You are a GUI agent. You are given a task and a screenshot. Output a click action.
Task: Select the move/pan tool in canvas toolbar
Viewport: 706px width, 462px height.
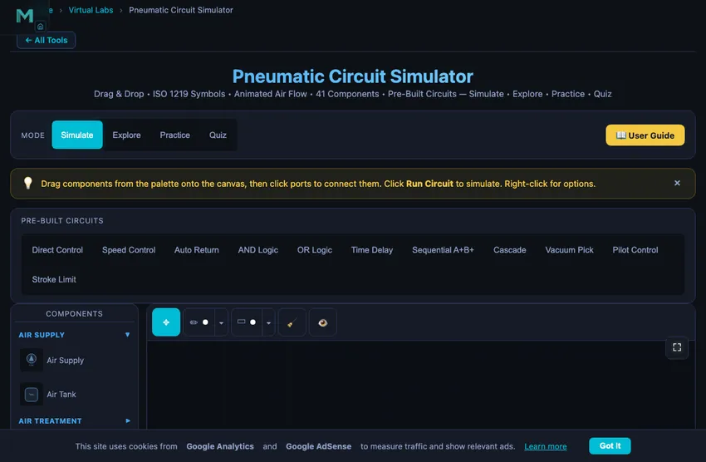click(165, 322)
